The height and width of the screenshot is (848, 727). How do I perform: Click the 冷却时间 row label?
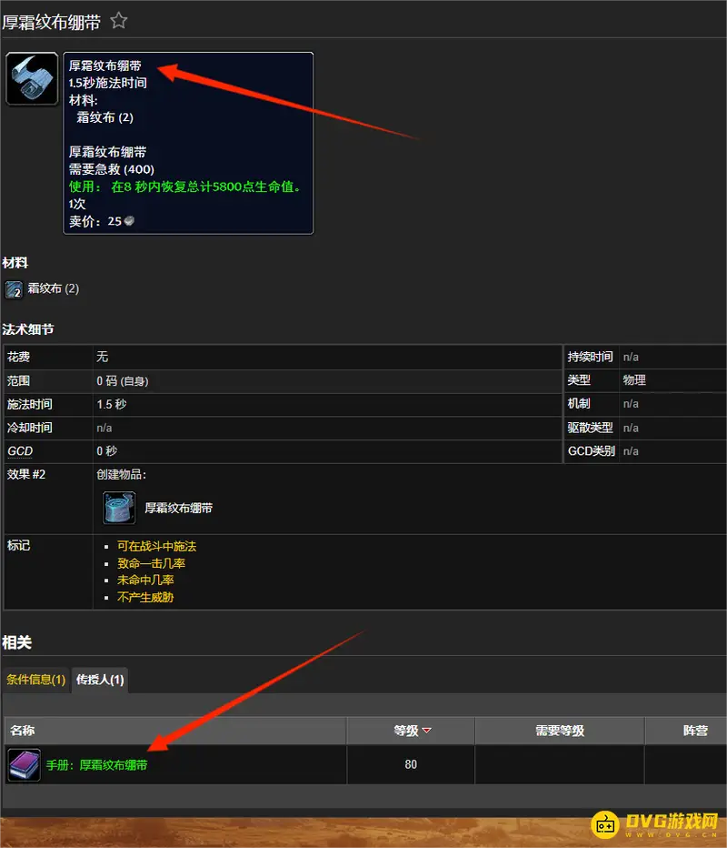(x=30, y=428)
